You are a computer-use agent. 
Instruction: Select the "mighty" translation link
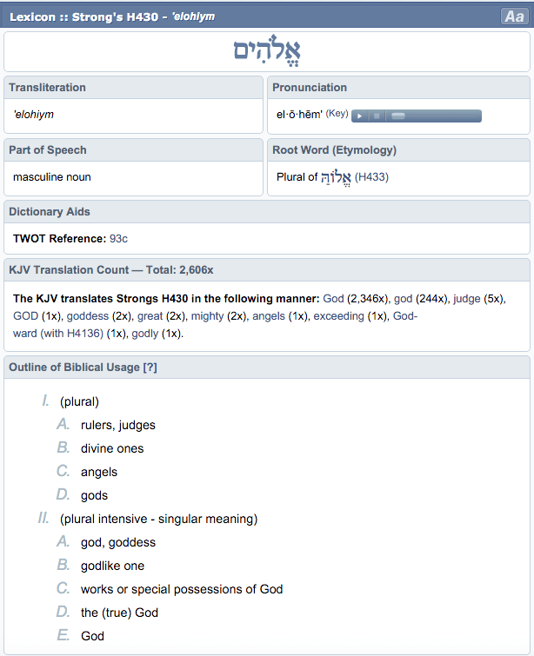tap(206, 316)
